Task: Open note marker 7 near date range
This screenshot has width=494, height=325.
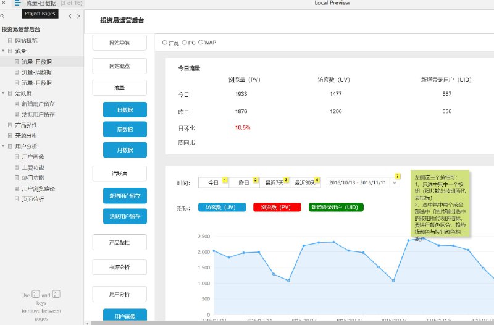Action: coord(398,176)
